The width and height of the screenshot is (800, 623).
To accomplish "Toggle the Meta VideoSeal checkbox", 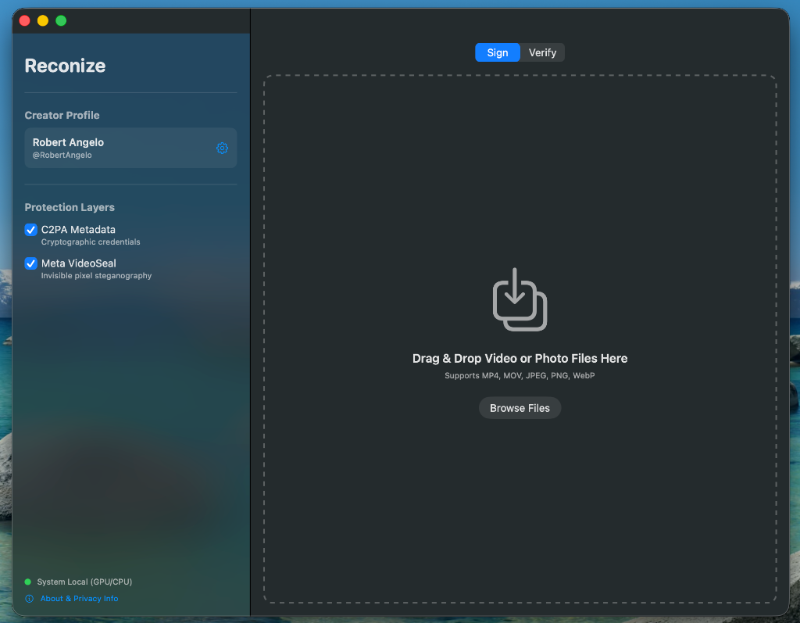I will pyautogui.click(x=30, y=263).
